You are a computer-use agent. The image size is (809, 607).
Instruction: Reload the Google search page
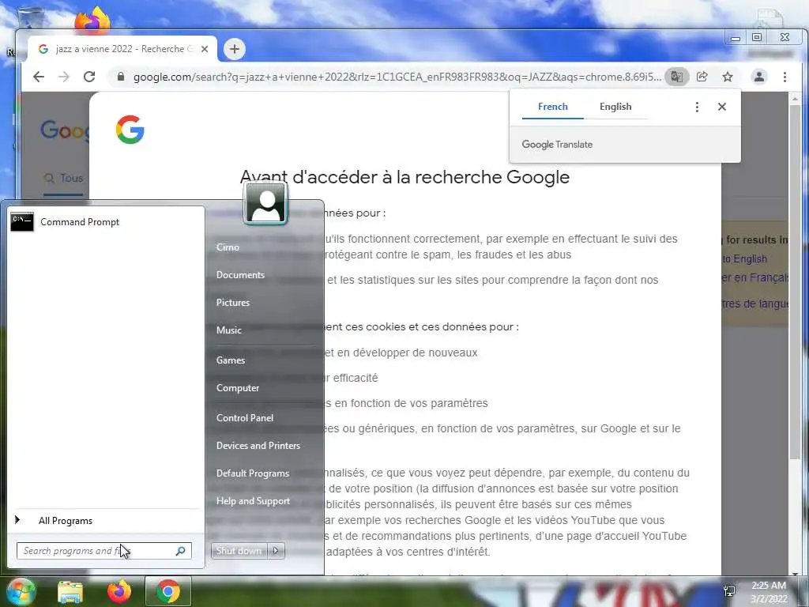(89, 77)
